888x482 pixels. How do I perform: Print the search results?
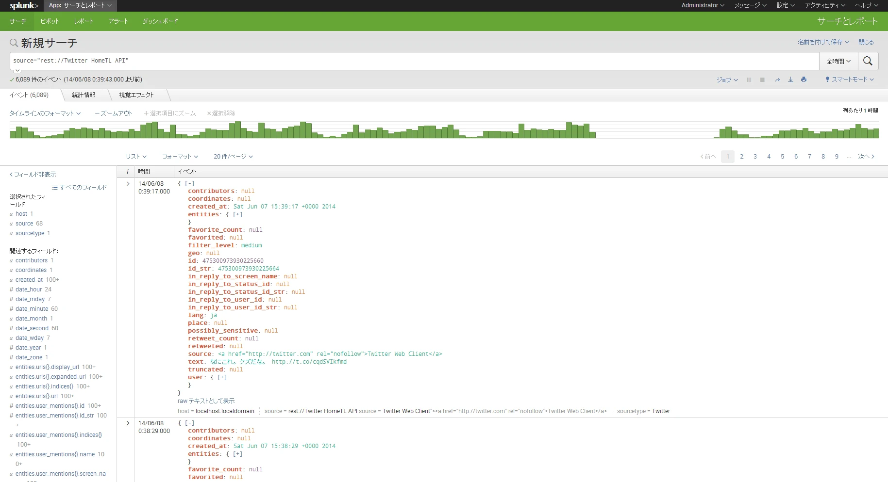(804, 80)
